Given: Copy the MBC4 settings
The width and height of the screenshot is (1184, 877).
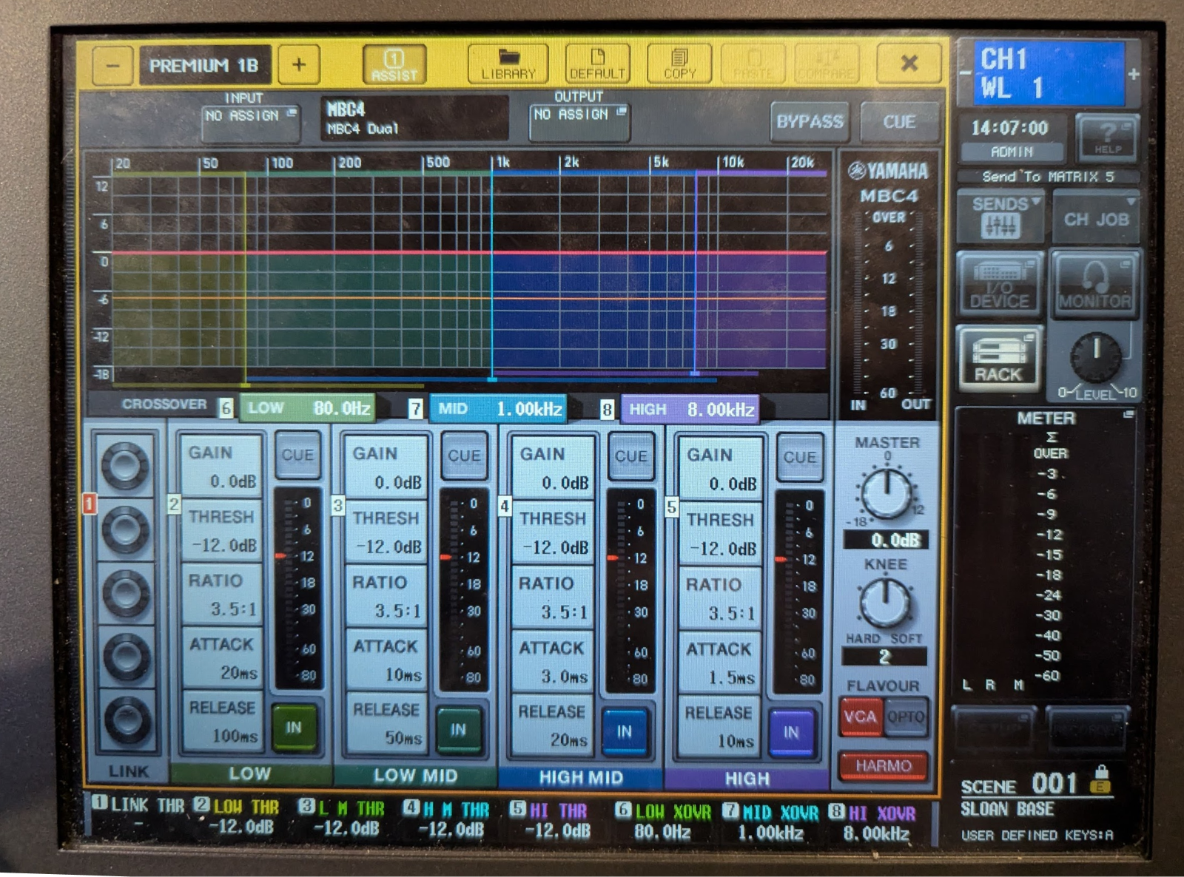Looking at the screenshot, I should pos(679,64).
